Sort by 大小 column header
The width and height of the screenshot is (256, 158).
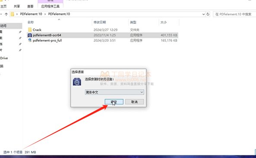tap(164, 22)
